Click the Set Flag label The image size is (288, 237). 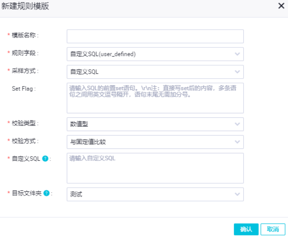click(x=23, y=88)
